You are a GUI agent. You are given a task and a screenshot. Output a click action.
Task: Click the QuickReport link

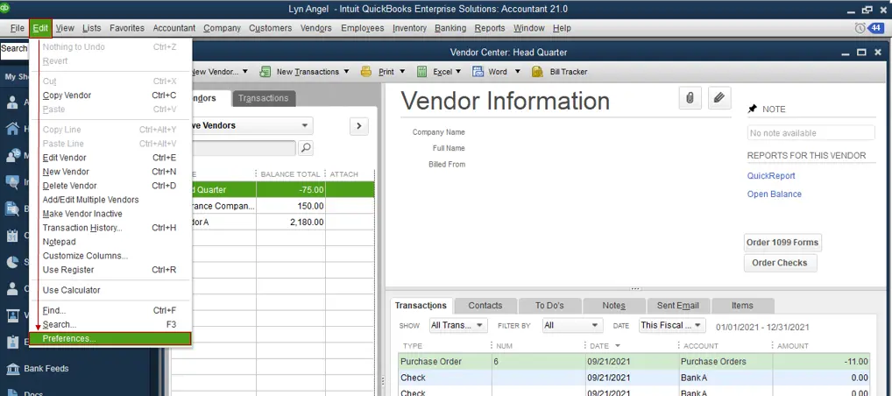(771, 176)
